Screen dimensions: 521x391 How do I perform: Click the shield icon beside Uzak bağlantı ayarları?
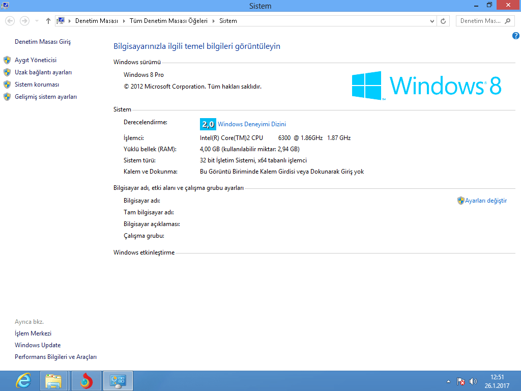(x=7, y=72)
